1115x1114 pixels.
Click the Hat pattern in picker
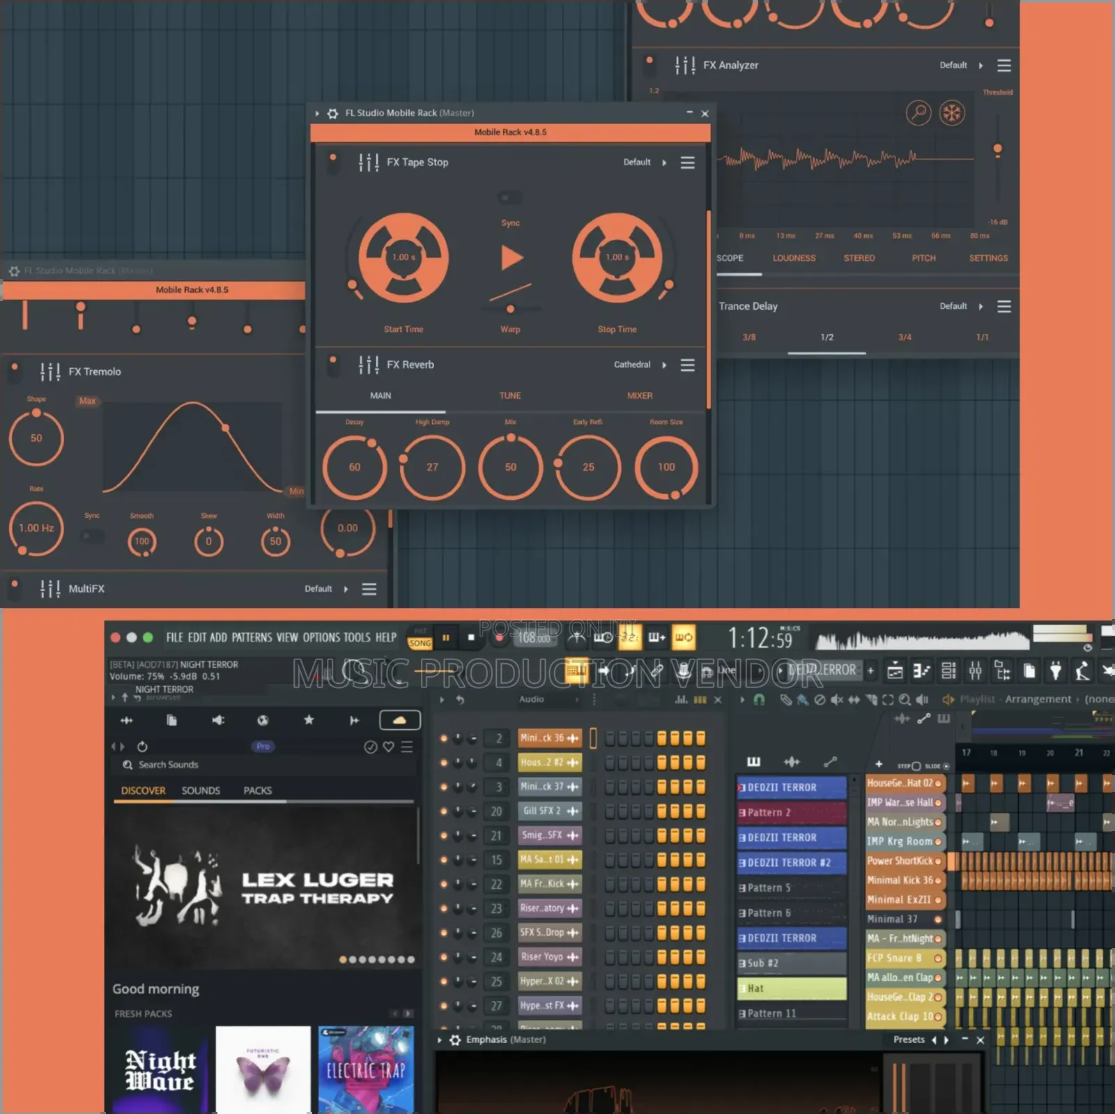(x=792, y=989)
